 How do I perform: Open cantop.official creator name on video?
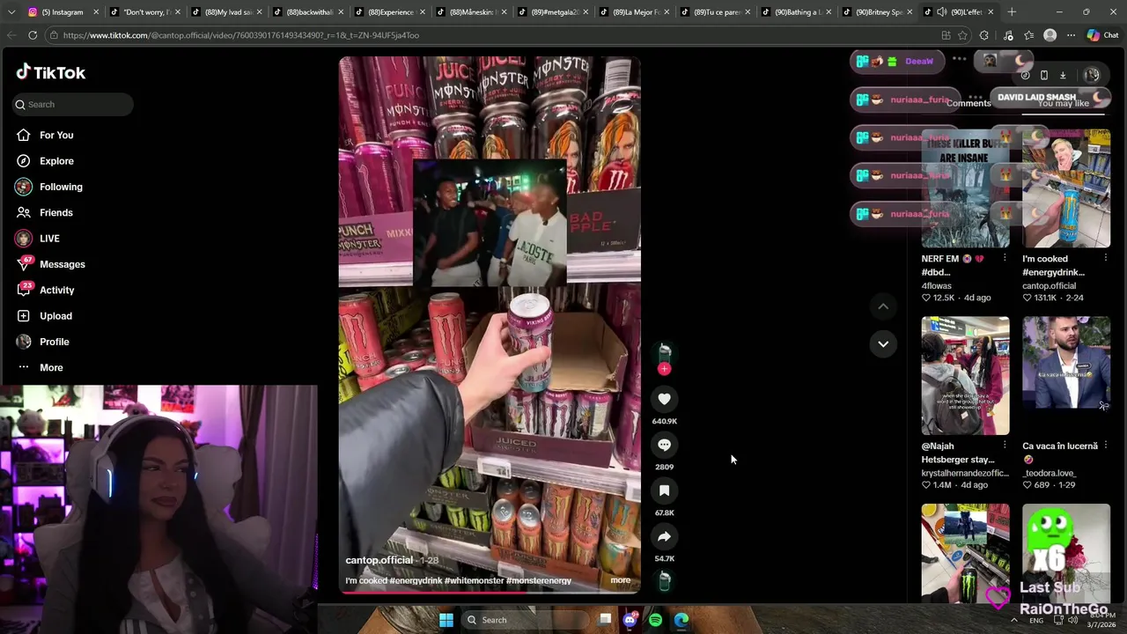[x=379, y=560]
